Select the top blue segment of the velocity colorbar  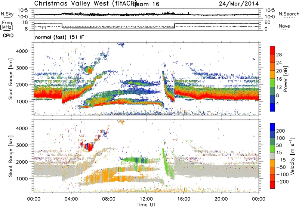[x=272, y=127]
